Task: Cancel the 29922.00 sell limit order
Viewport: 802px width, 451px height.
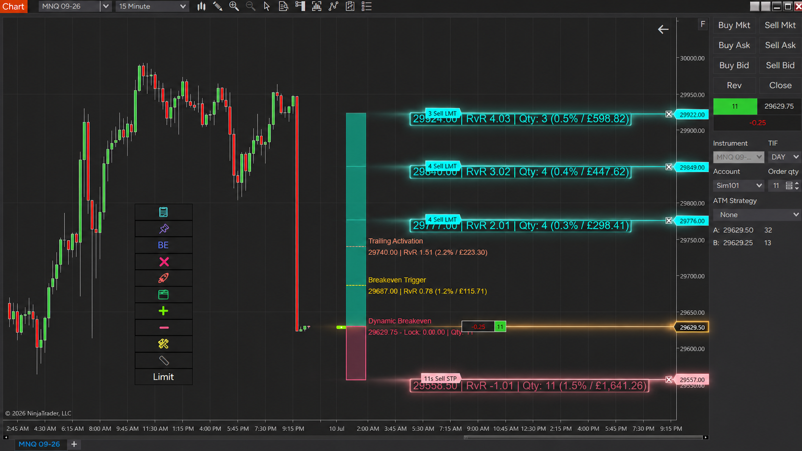Action: (669, 114)
